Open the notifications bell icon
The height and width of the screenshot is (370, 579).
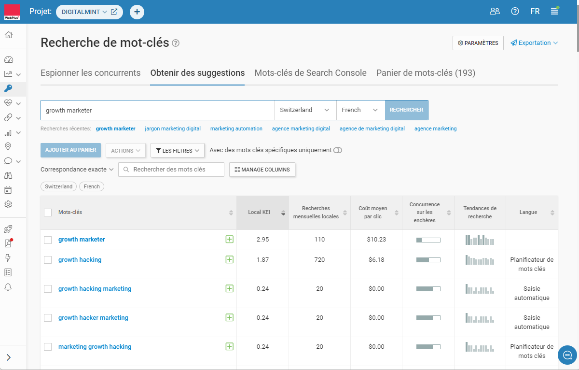point(8,287)
